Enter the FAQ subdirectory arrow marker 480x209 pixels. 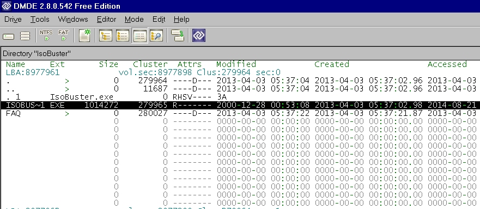click(x=66, y=114)
